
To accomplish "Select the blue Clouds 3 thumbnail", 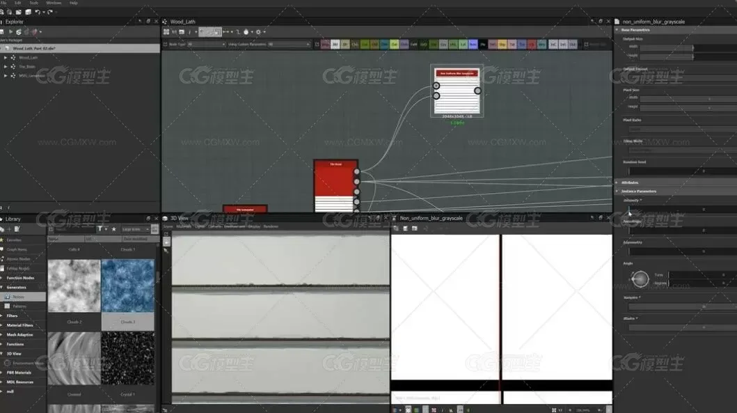I will click(x=128, y=286).
